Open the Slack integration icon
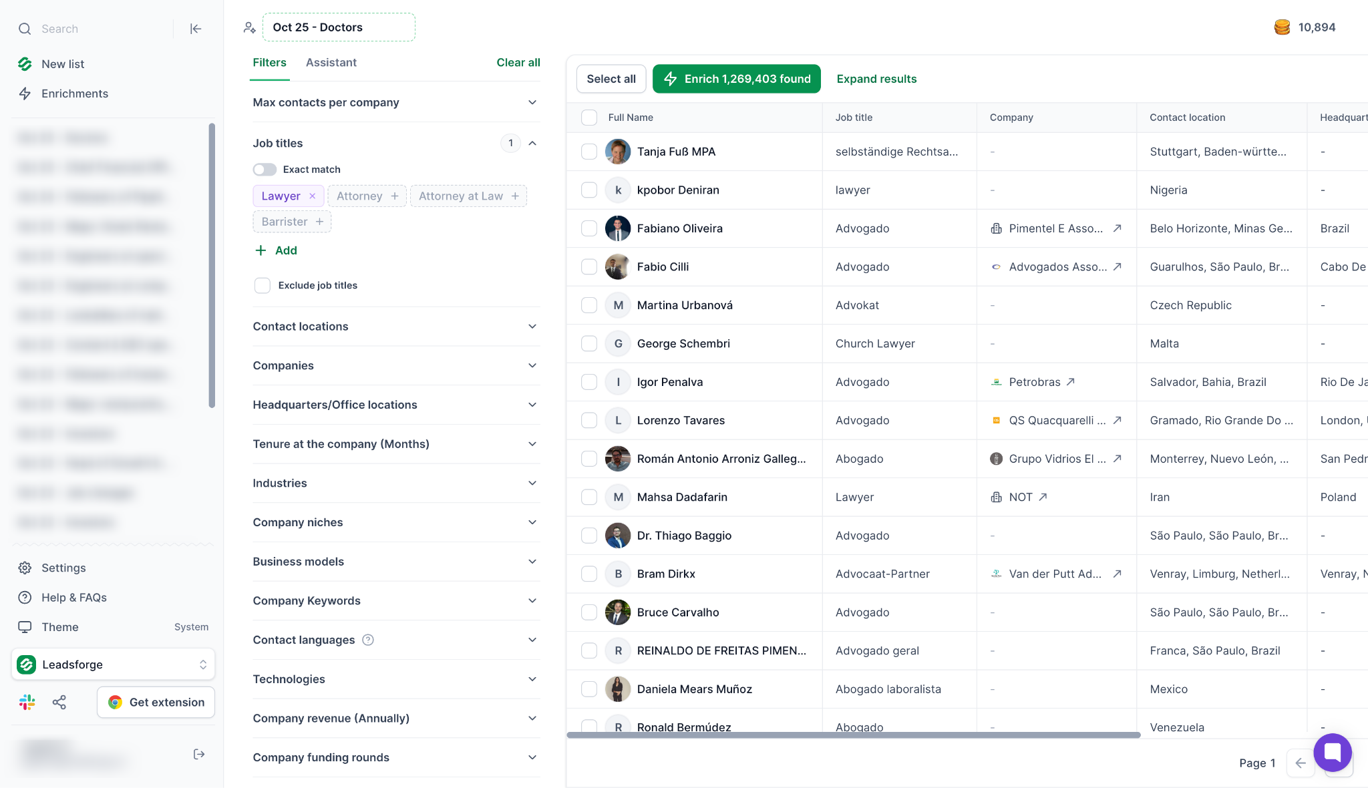 27,703
